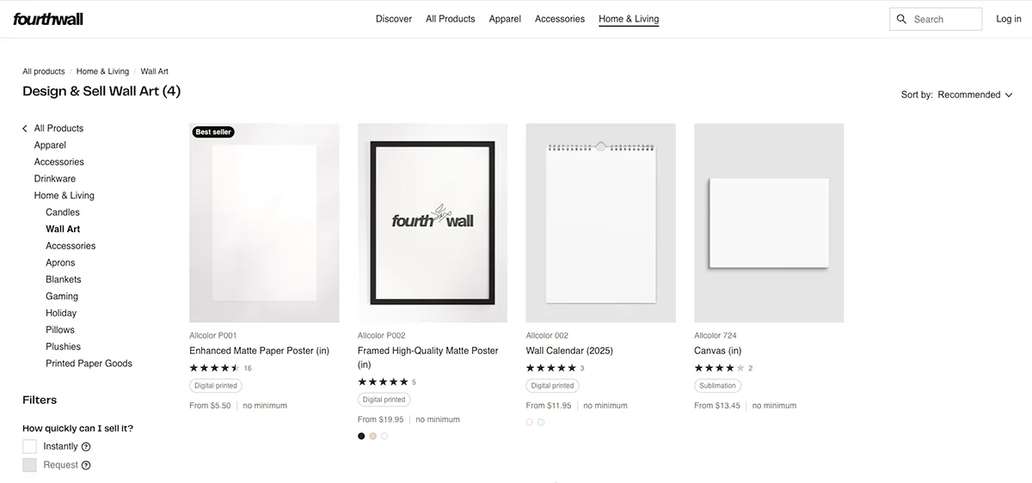Image resolution: width=1032 pixels, height=483 pixels.
Task: Go to Home & Living breadcrumb
Action: click(102, 71)
